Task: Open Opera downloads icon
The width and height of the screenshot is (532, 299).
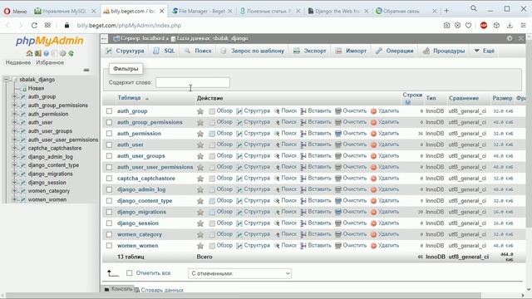Action: pos(510,26)
